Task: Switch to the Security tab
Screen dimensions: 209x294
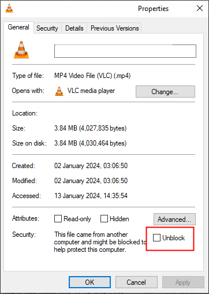Action: click(x=47, y=28)
